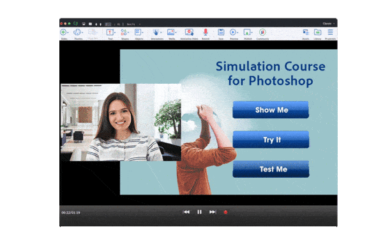The width and height of the screenshot is (383, 243).
Task: Click the Interactive Video icon
Action: (189, 32)
